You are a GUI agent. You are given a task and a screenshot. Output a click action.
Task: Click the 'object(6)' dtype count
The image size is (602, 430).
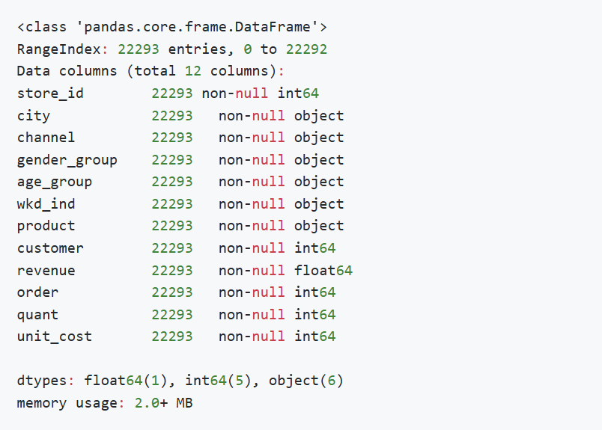coord(306,381)
